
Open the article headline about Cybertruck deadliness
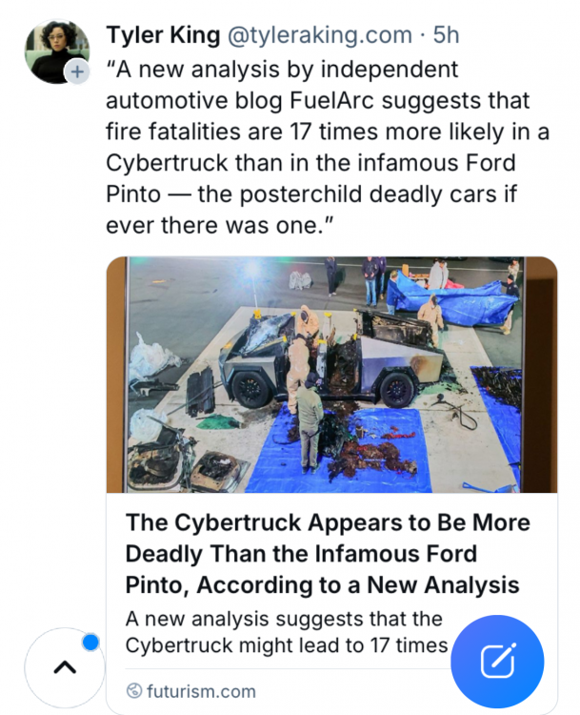[328, 553]
